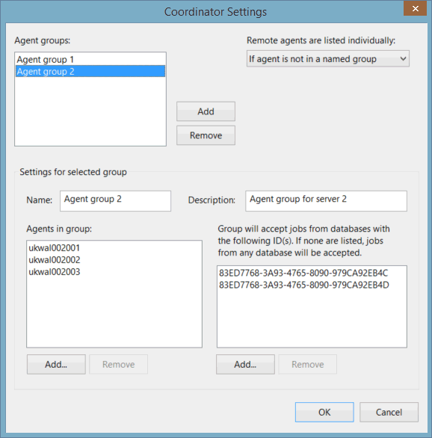The width and height of the screenshot is (432, 438).
Task: Click Add... under database IDs list
Action: tap(245, 364)
